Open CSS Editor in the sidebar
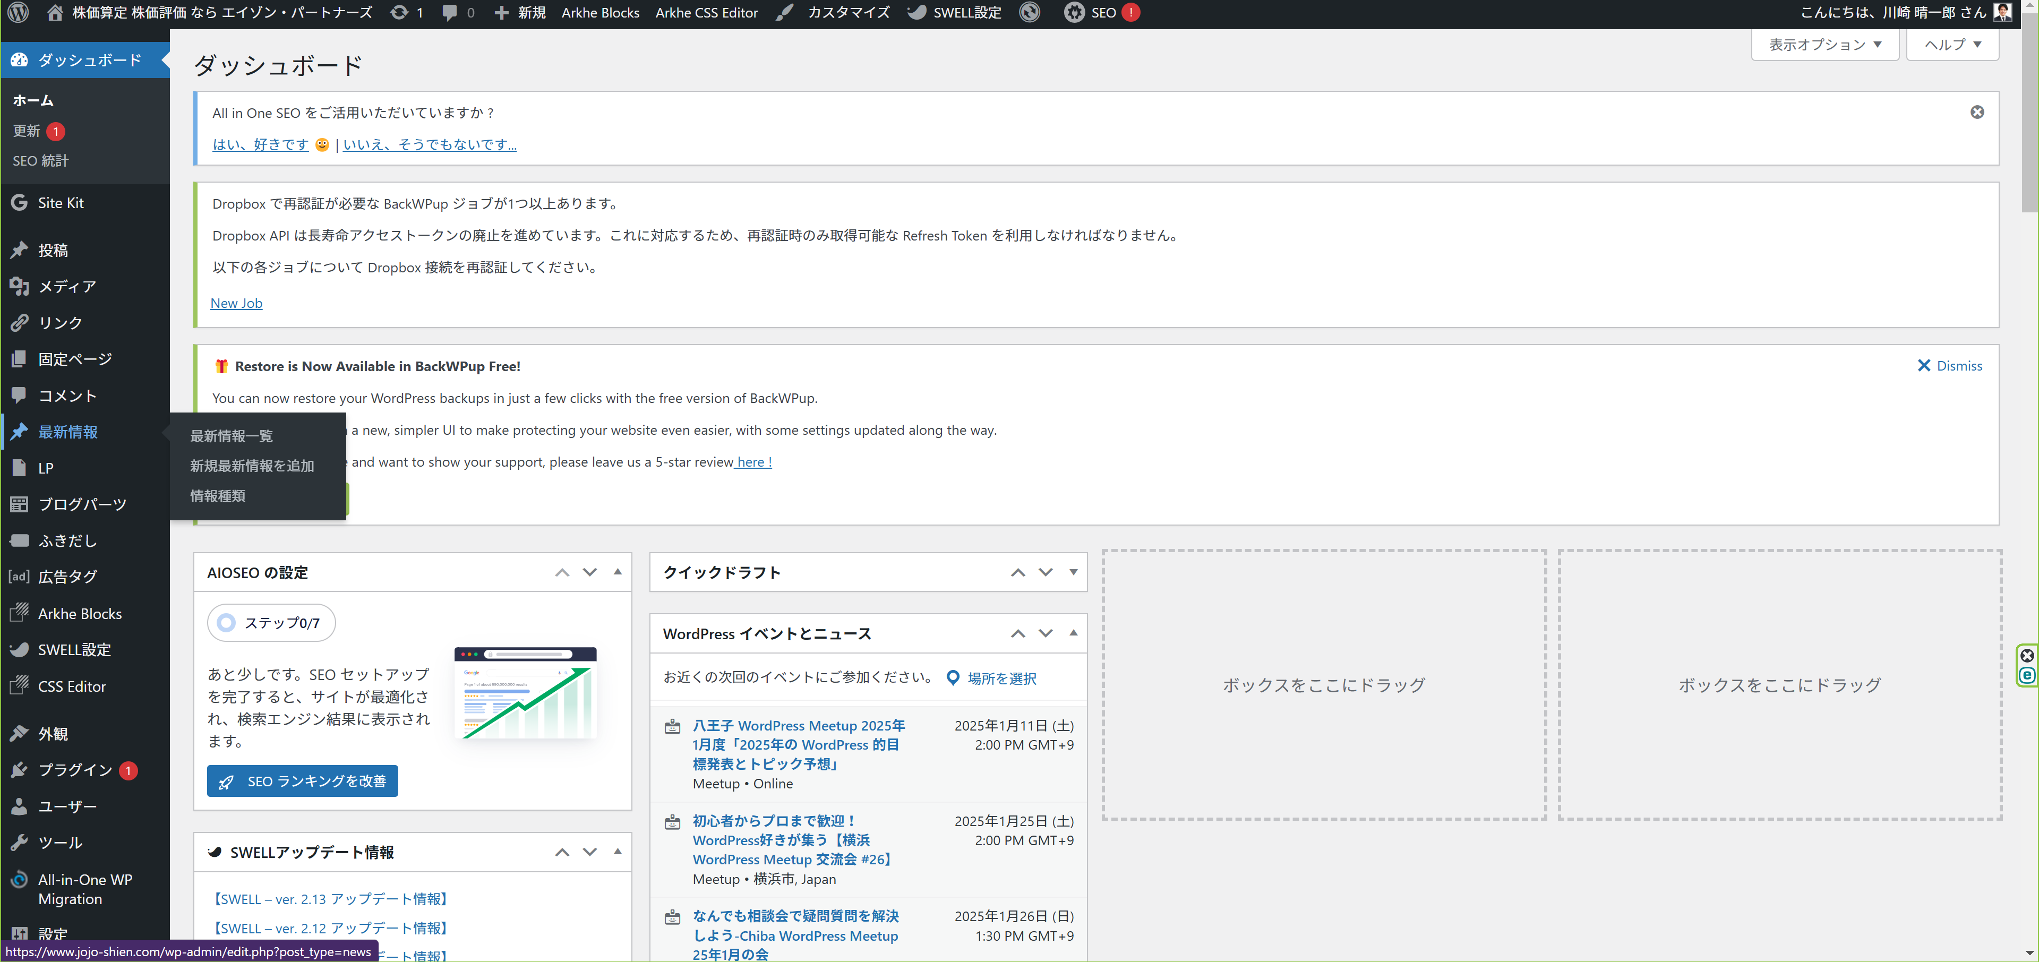This screenshot has height=962, width=2039. point(85,686)
